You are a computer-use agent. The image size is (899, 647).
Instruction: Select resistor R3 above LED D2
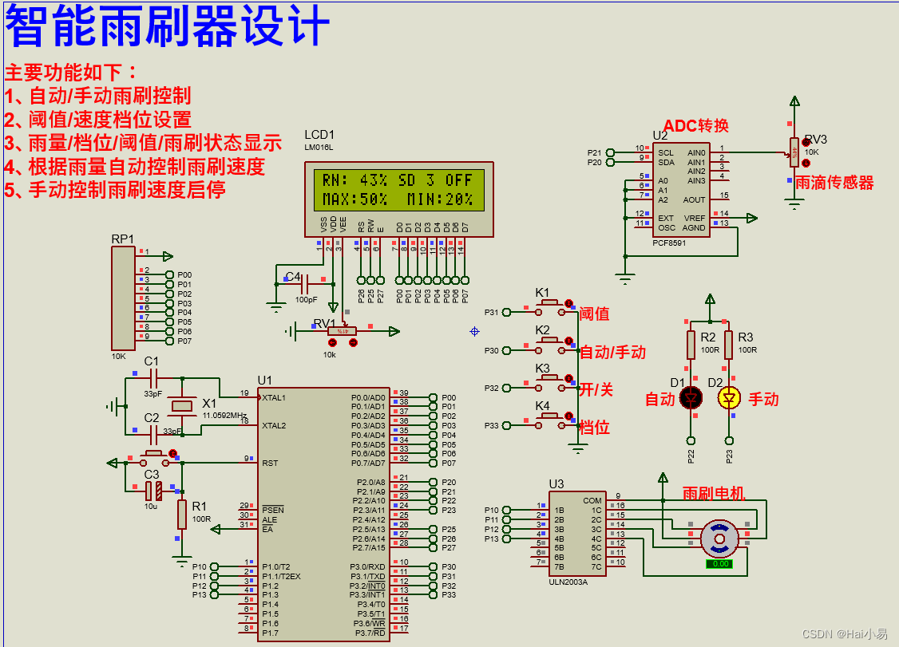point(729,345)
